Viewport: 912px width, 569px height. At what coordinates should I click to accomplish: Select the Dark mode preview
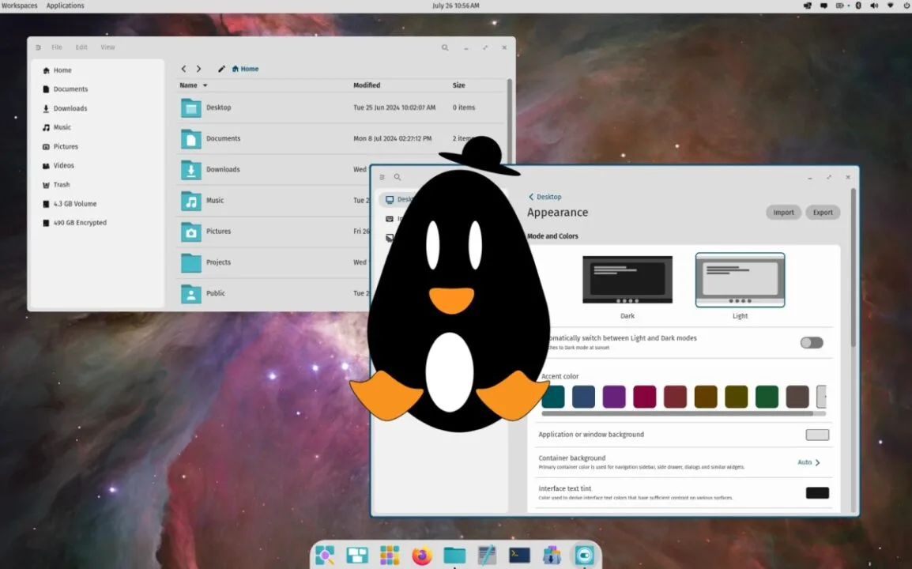click(627, 279)
